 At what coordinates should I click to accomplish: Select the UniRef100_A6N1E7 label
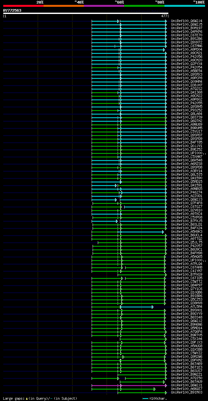(187, 389)
